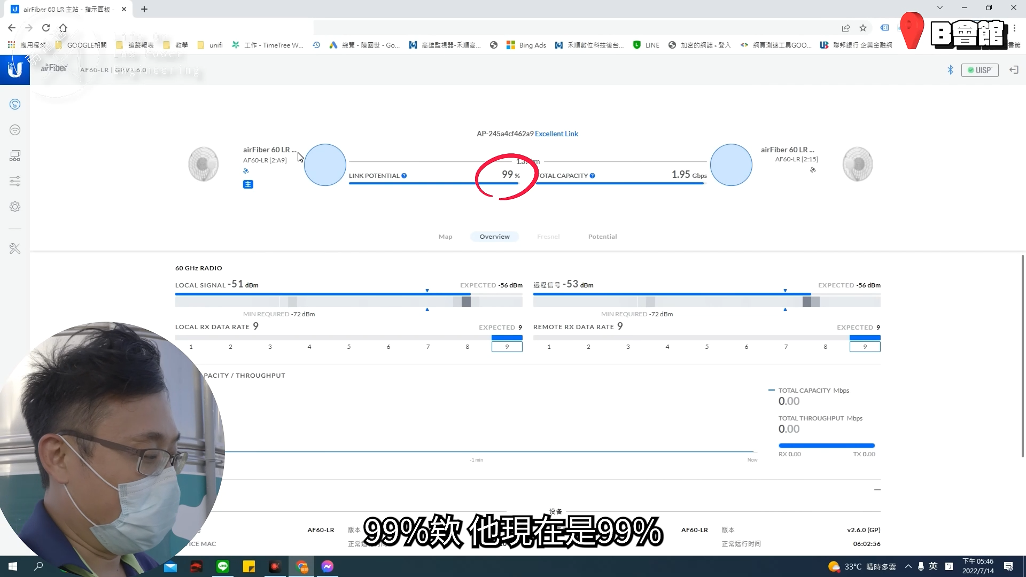1026x577 pixels.
Task: Click the Excellent Link label
Action: [x=557, y=134]
